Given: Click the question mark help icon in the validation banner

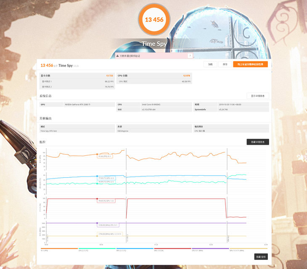Looking at the screenshot, I should 190,56.
